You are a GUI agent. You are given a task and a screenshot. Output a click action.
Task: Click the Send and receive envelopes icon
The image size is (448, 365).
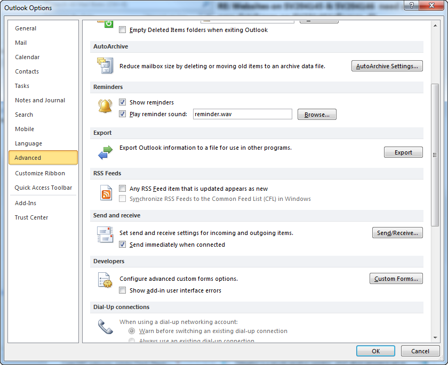click(105, 234)
